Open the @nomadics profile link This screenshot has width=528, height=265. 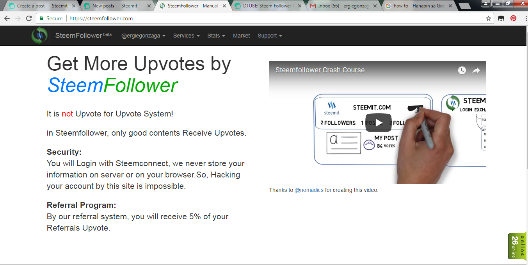click(x=309, y=190)
